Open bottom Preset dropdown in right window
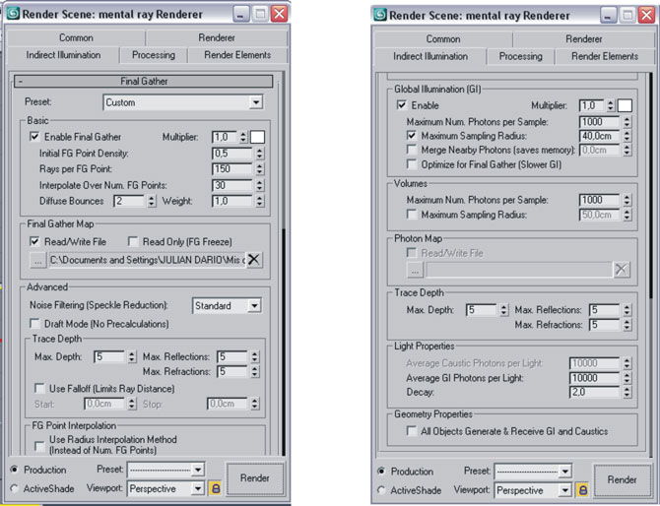This screenshot has height=506, width=660. [533, 472]
